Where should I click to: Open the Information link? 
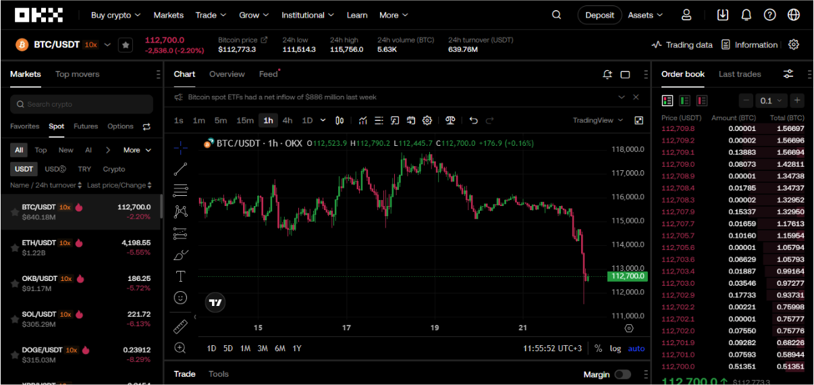[x=749, y=45]
